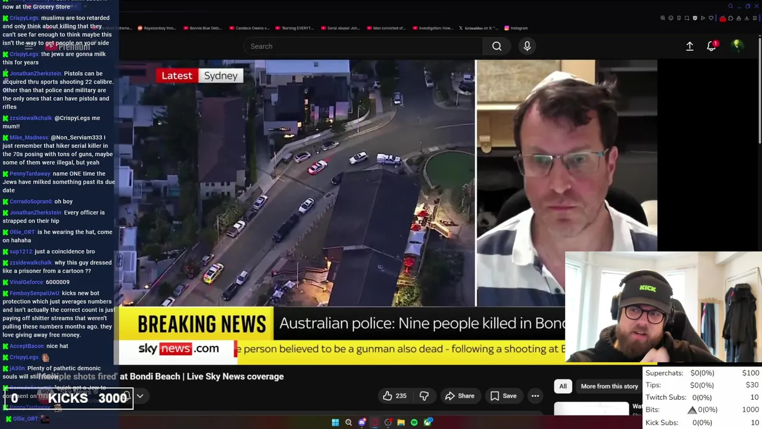Open the 'Burning EVERYT... bookmark
This screenshot has height=429, width=762.
(x=295, y=28)
